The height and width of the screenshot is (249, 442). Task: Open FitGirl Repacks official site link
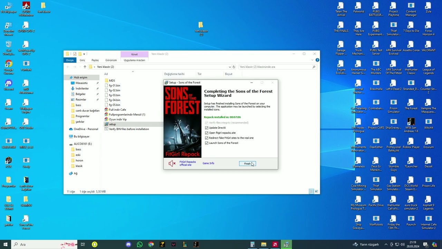tap(188, 163)
